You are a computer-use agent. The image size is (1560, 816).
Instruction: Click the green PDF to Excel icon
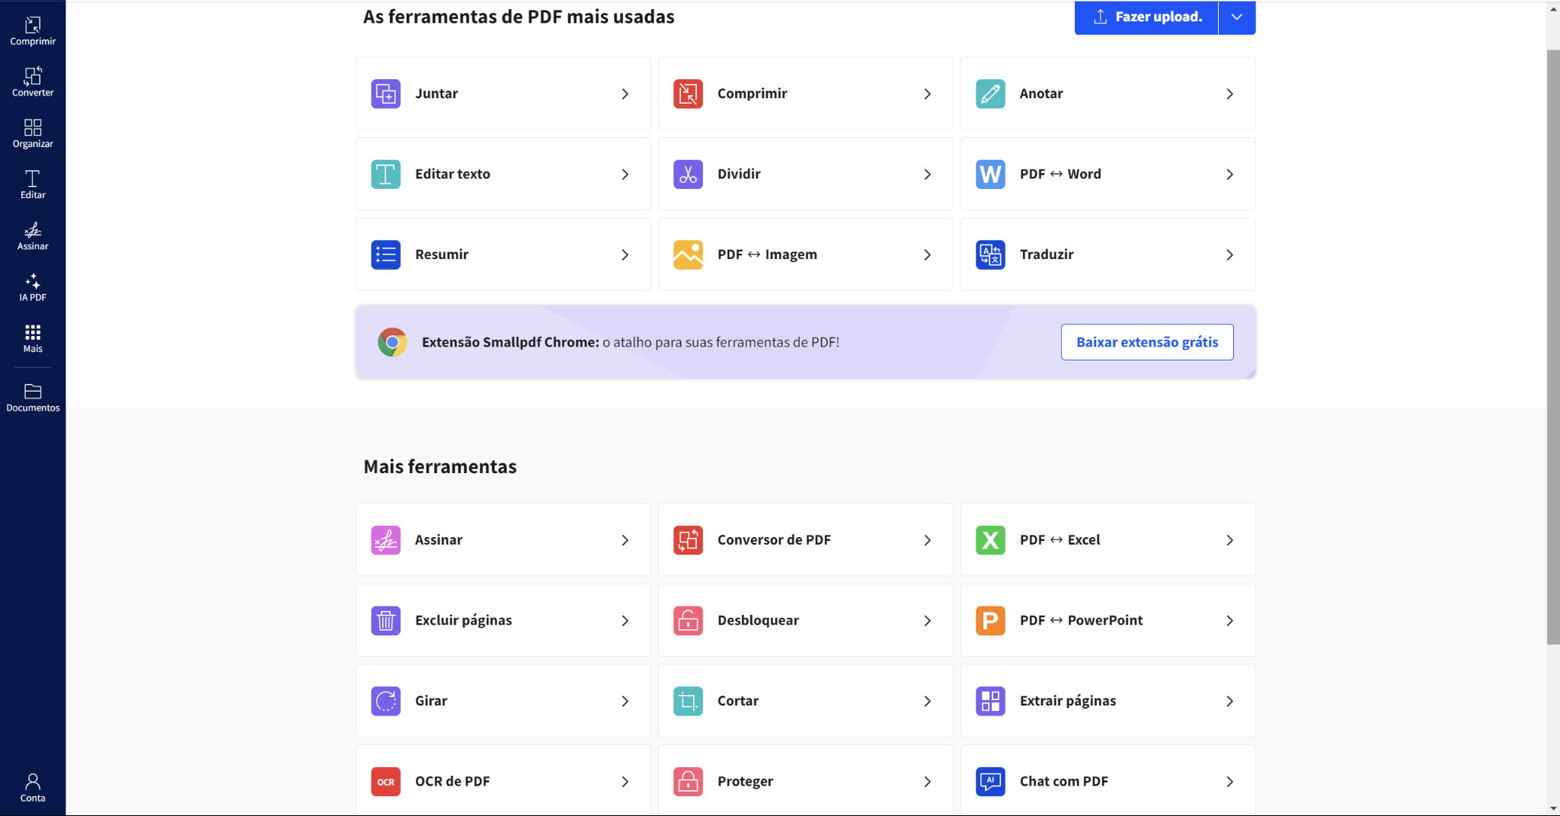point(990,540)
